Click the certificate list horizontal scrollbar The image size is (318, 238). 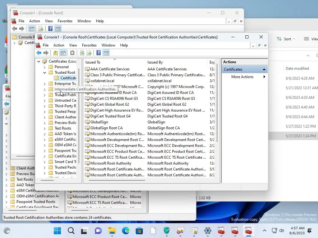(x=117, y=180)
